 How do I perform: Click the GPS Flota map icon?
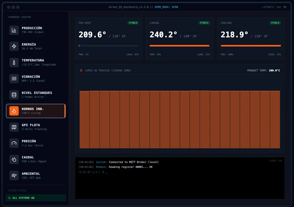click(x=14, y=127)
